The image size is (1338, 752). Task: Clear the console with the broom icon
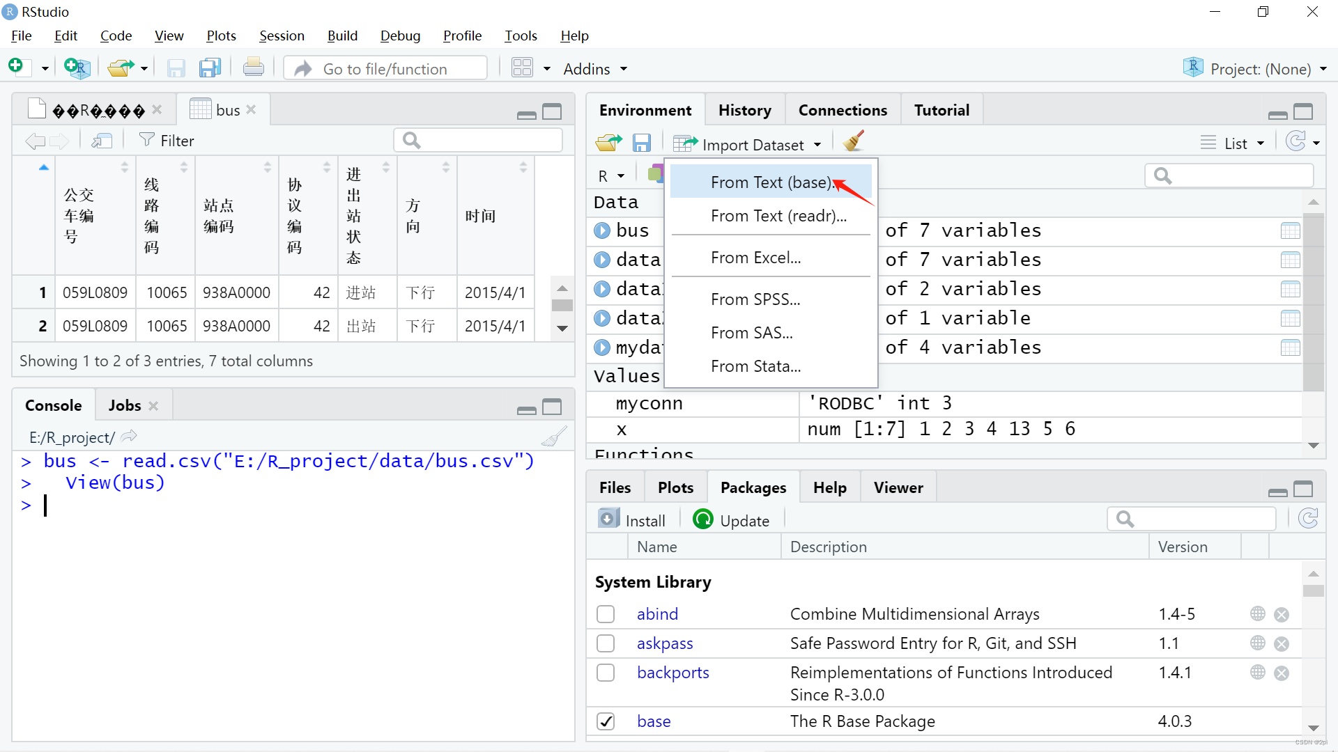pyautogui.click(x=554, y=437)
